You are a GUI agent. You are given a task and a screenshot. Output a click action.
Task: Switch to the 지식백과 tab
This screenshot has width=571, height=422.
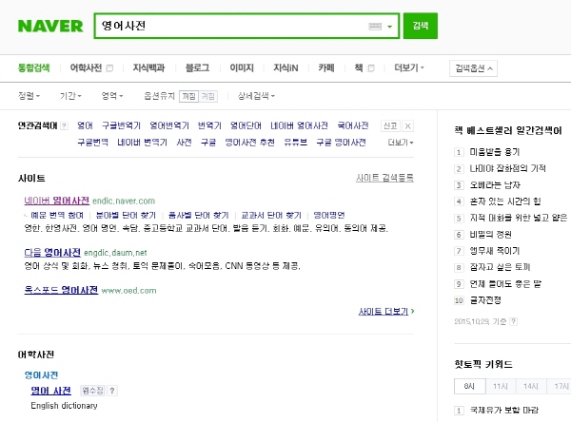click(148, 68)
